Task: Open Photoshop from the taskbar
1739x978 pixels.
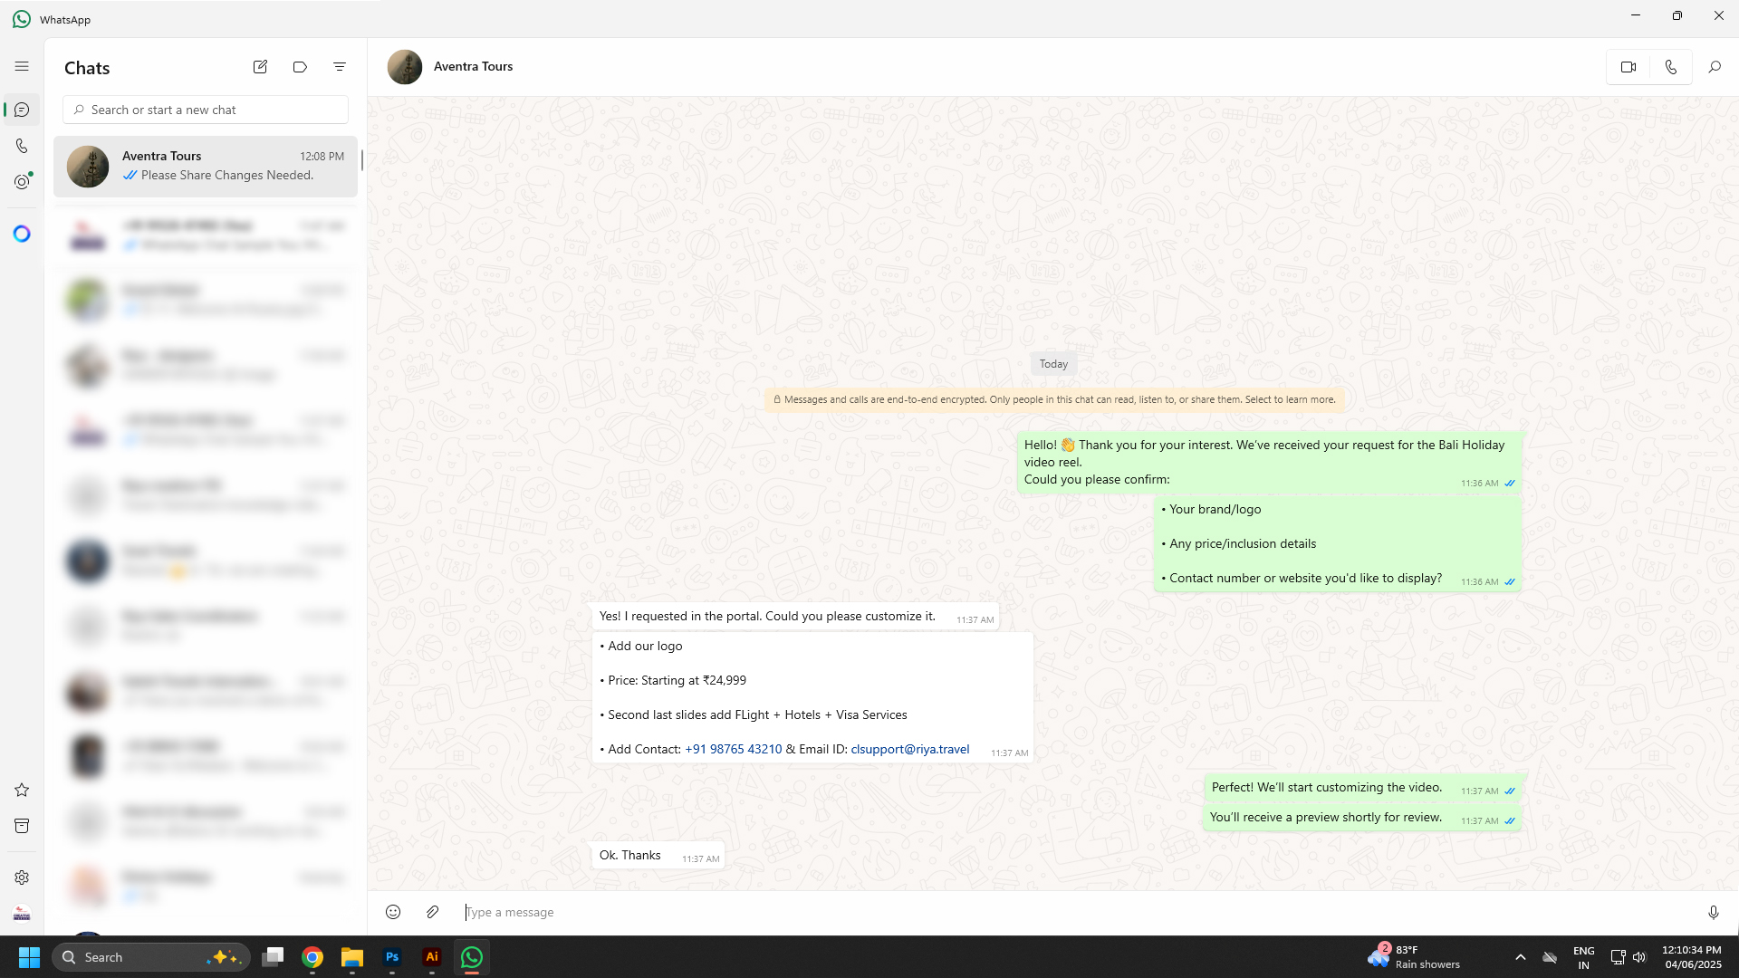Action: pyautogui.click(x=392, y=957)
